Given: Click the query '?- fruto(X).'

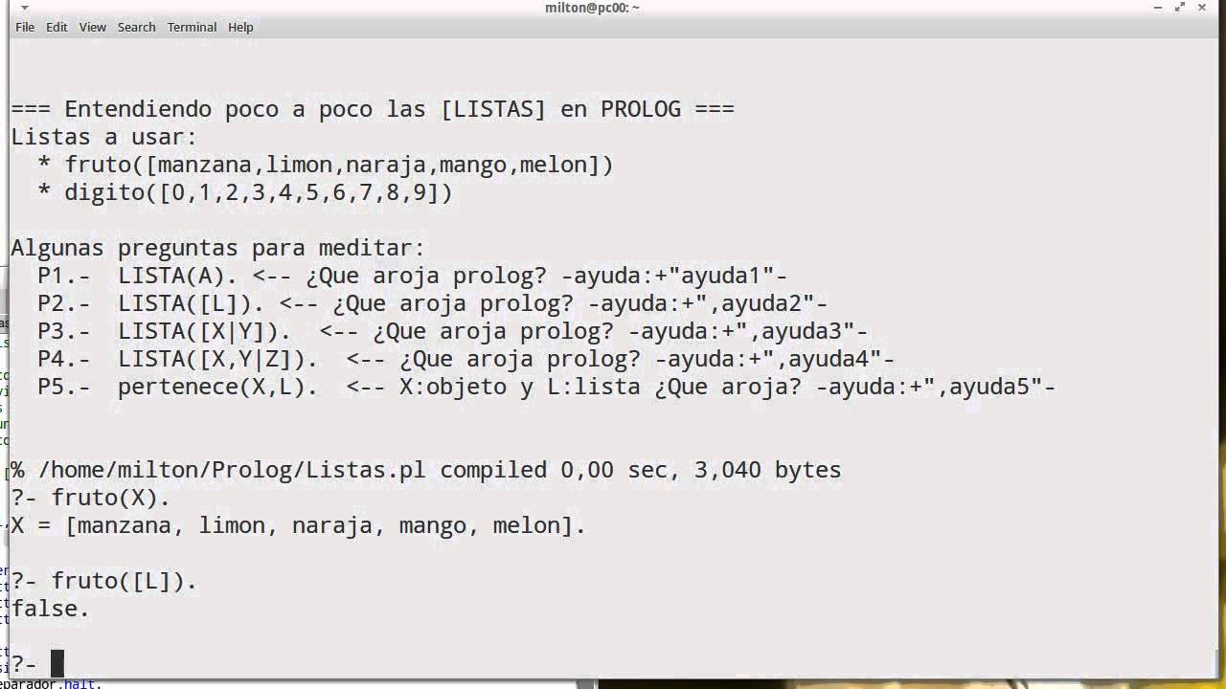Looking at the screenshot, I should (91, 498).
